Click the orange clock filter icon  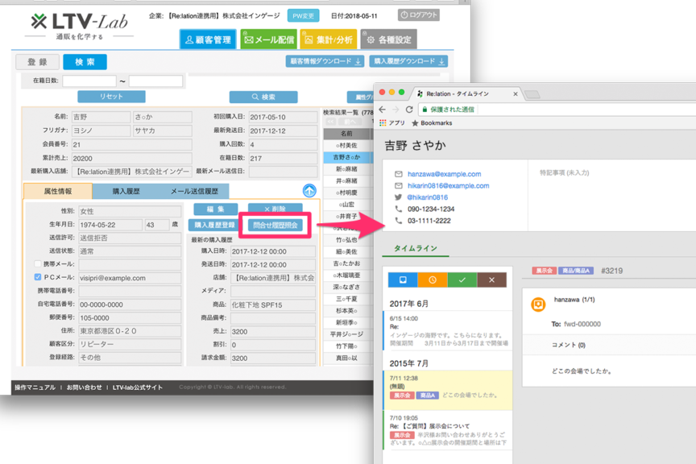(x=433, y=280)
